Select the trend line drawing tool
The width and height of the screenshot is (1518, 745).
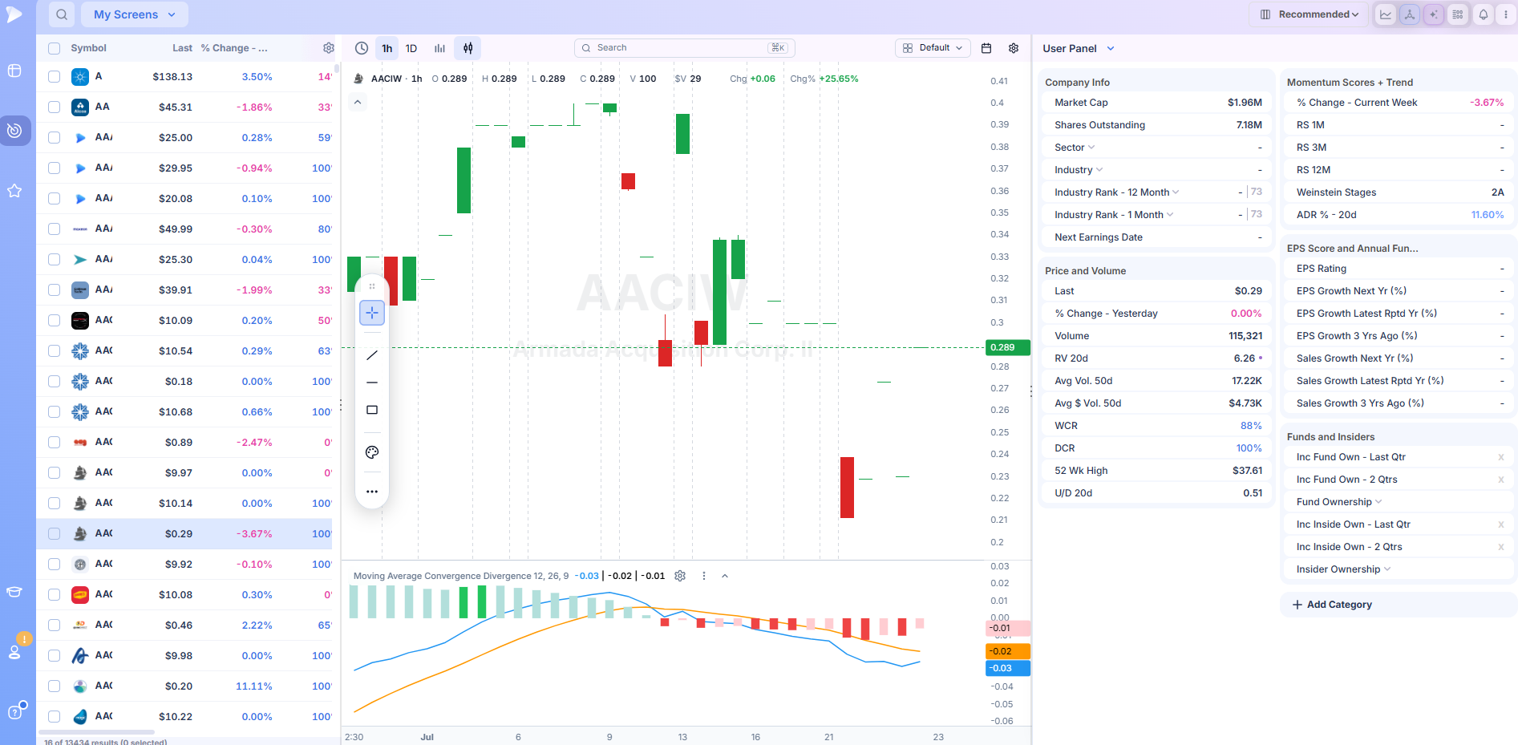(372, 355)
